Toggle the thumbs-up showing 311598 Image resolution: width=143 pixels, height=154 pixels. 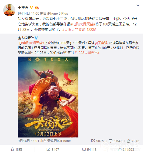[x=126, y=149]
